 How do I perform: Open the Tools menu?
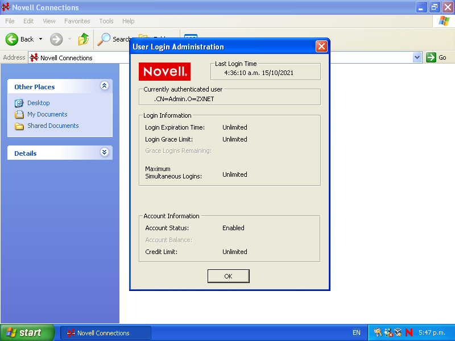tap(106, 21)
